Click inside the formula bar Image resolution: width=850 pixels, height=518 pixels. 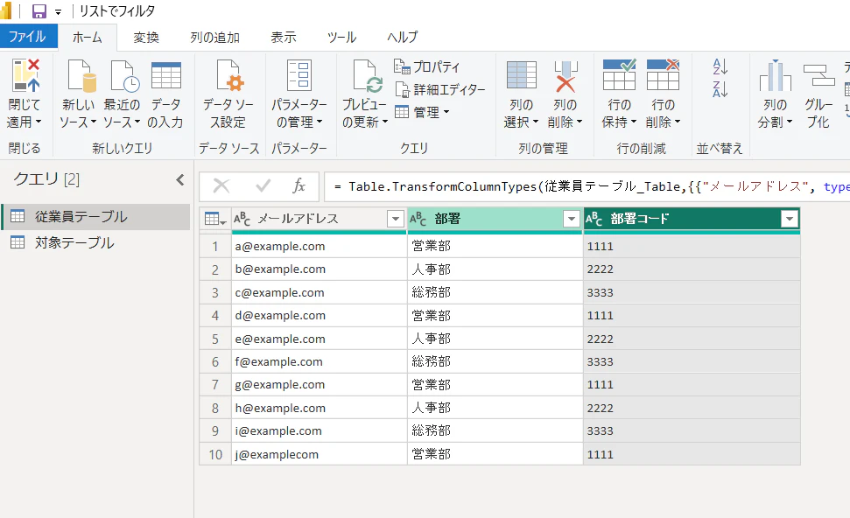coord(587,187)
